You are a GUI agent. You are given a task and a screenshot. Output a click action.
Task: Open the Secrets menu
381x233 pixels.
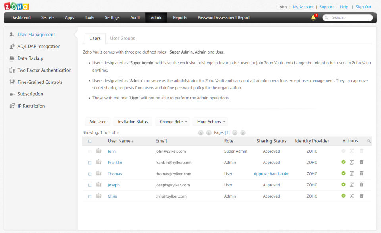[x=48, y=17]
